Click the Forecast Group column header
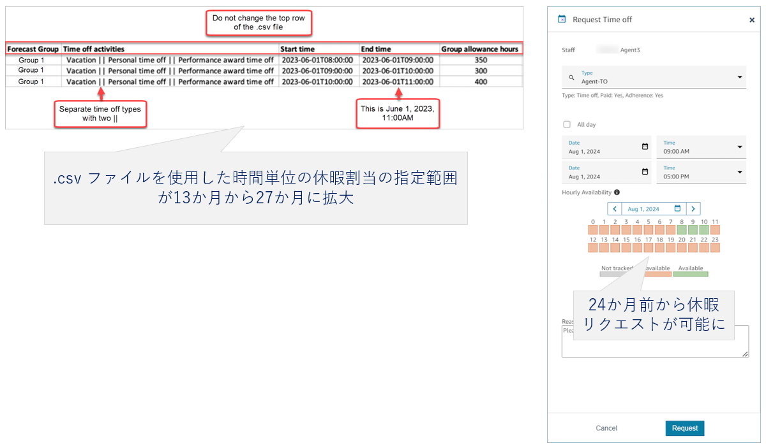This screenshot has height=448, width=766. [x=33, y=49]
